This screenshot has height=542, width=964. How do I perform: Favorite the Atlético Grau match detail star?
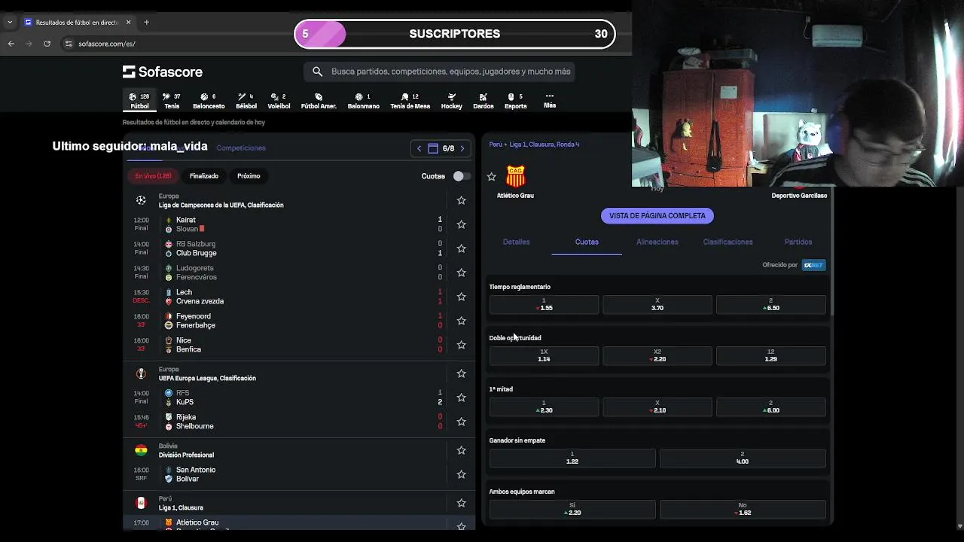492,176
